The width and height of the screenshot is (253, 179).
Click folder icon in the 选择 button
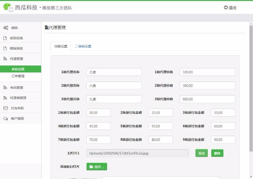tap(91, 167)
